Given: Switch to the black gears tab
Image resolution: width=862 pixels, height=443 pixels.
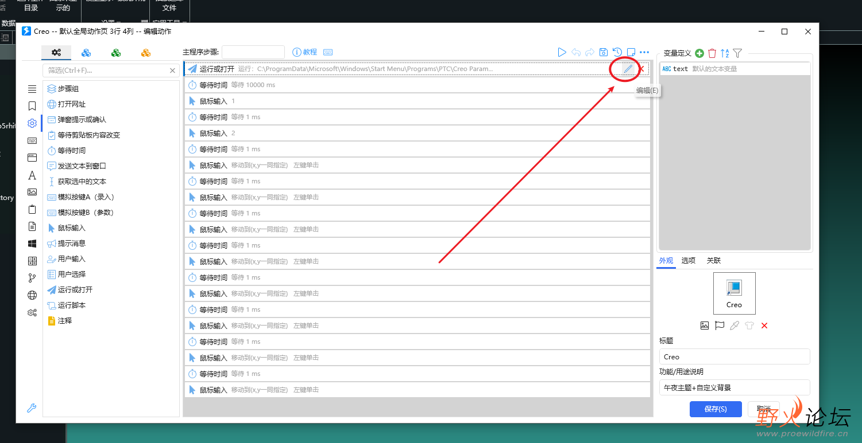Looking at the screenshot, I should pos(56,53).
